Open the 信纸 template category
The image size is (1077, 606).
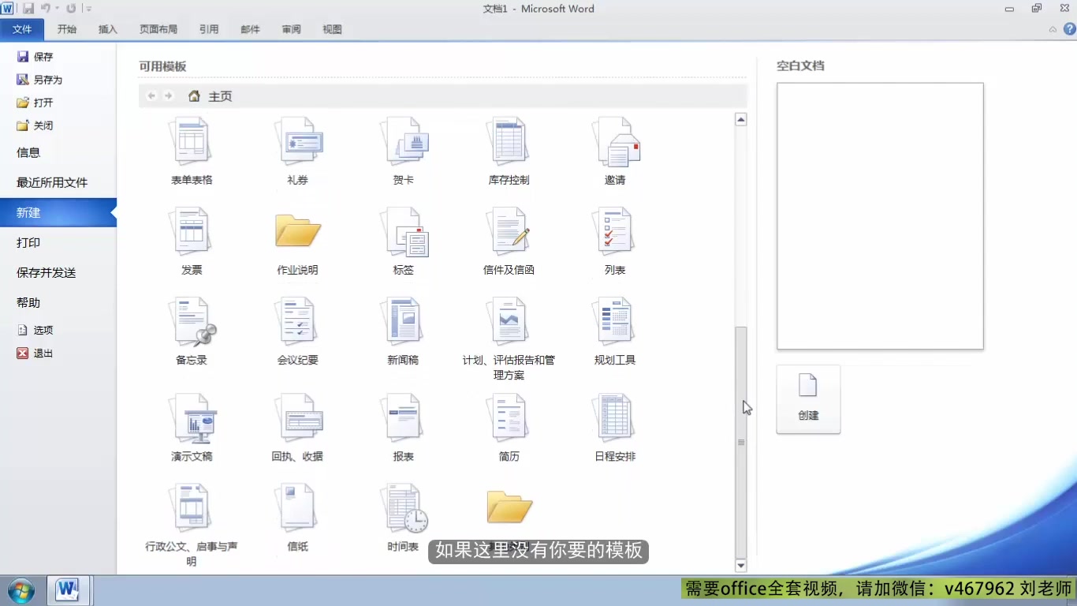tap(297, 518)
